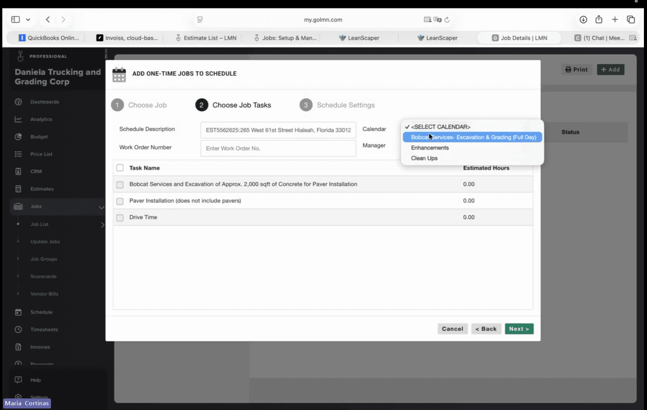Open the Analytics chart icon
The image size is (647, 410).
coord(18,119)
